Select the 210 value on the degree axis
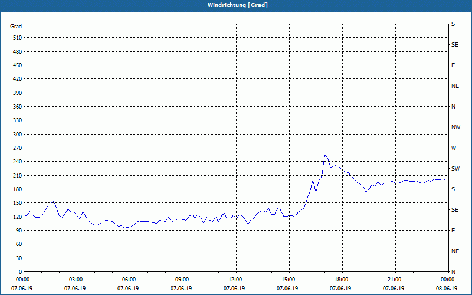This screenshot has width=472, height=295. tap(18, 175)
